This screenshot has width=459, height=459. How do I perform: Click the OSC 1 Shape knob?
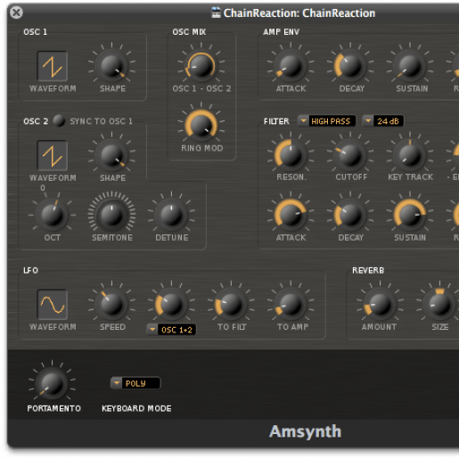pos(112,66)
